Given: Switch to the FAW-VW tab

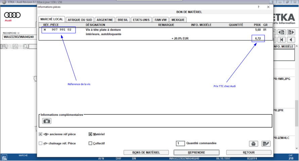Looking at the screenshot, I should click(x=161, y=20).
